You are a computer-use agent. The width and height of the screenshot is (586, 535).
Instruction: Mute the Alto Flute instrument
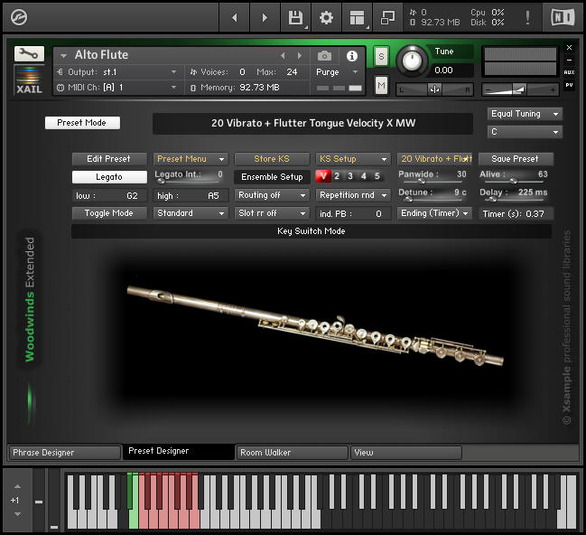point(381,86)
